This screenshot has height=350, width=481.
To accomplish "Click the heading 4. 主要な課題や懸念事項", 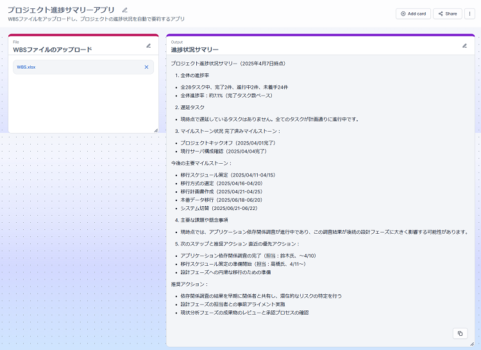I will click(201, 220).
